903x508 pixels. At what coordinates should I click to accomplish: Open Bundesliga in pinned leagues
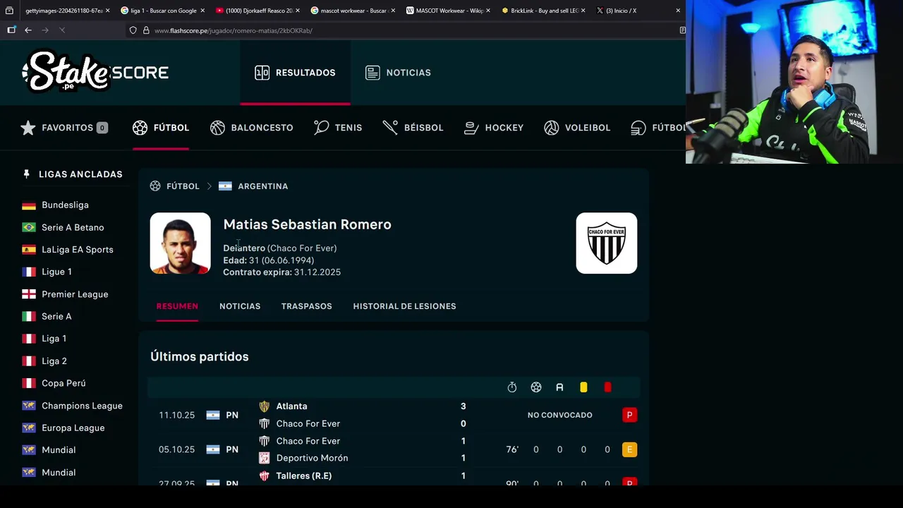click(x=65, y=205)
